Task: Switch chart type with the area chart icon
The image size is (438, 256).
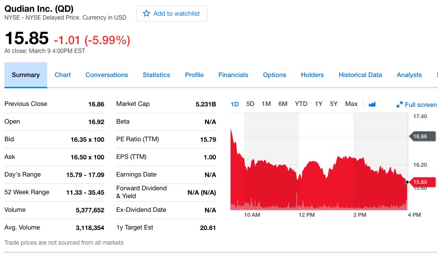Action: tap(372, 104)
